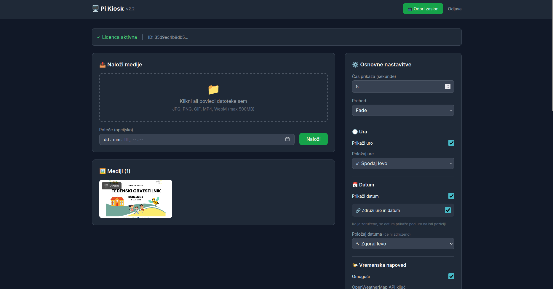Click the gear icon beside Osnovne nastavitve
The width and height of the screenshot is (553, 289).
(x=355, y=65)
